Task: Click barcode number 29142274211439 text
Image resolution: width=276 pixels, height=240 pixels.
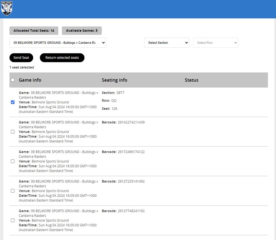Action: [131, 122]
